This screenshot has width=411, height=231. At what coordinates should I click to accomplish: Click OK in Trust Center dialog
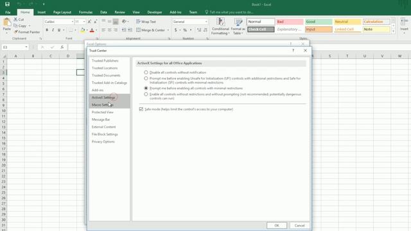(277, 225)
